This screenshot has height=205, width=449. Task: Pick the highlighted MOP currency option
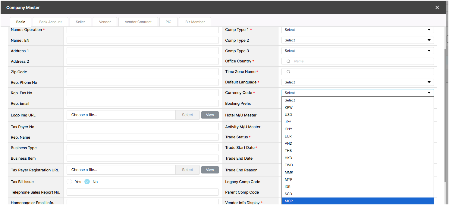tap(289, 201)
